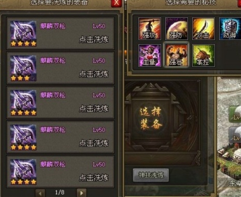
Task: Click the first 麒麟双枪 weapon thumbnail
Action: pos(23,33)
